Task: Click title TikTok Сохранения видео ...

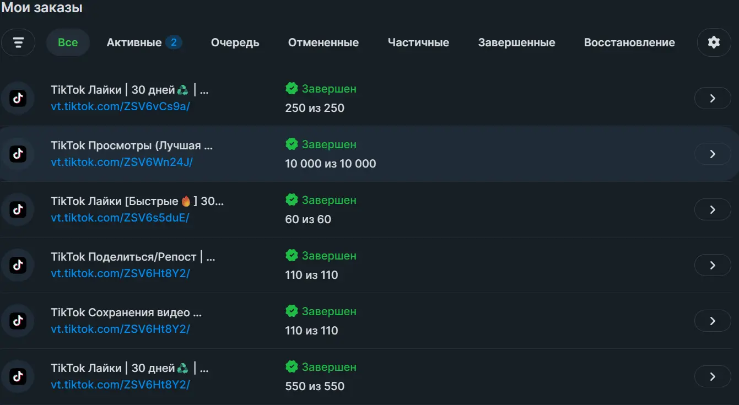Action: click(x=126, y=312)
